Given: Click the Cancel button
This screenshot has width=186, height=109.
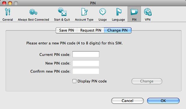Looking at the screenshot, I should tap(128, 101).
